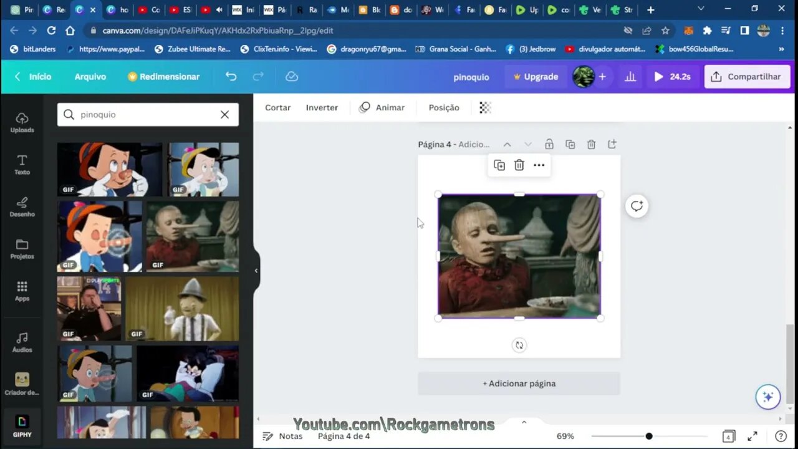Viewport: 798px width, 449px height.
Task: Click the vertical canvas scrollbar
Action: (790, 364)
